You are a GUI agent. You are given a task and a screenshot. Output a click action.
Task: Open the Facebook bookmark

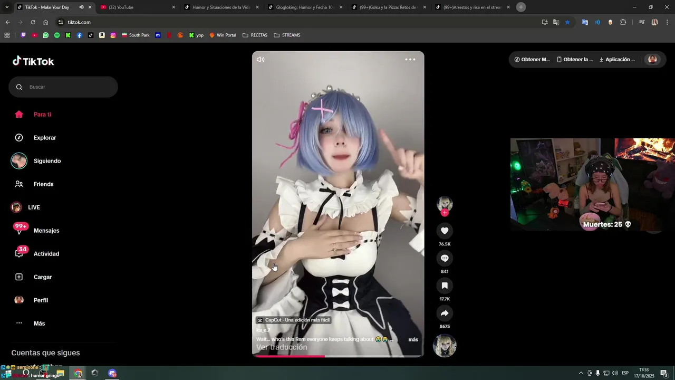point(80,35)
